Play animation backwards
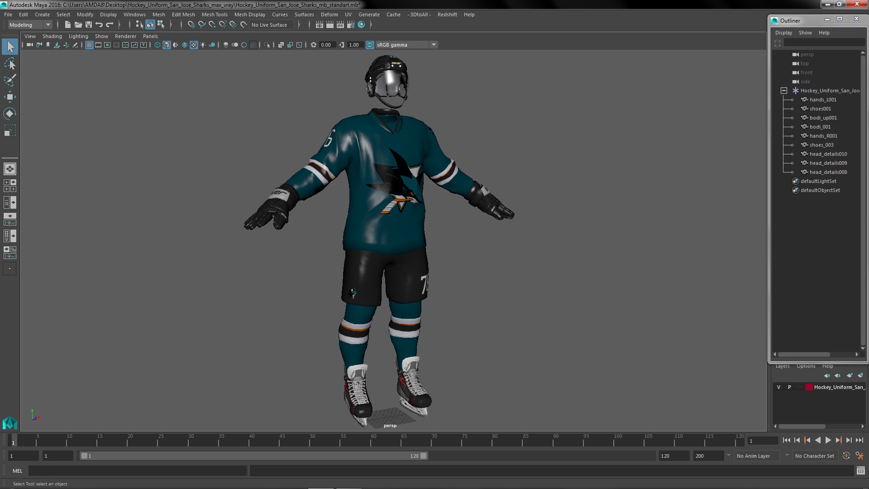 (817, 440)
